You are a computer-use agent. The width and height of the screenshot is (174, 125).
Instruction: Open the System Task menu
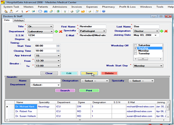(x=11, y=7)
